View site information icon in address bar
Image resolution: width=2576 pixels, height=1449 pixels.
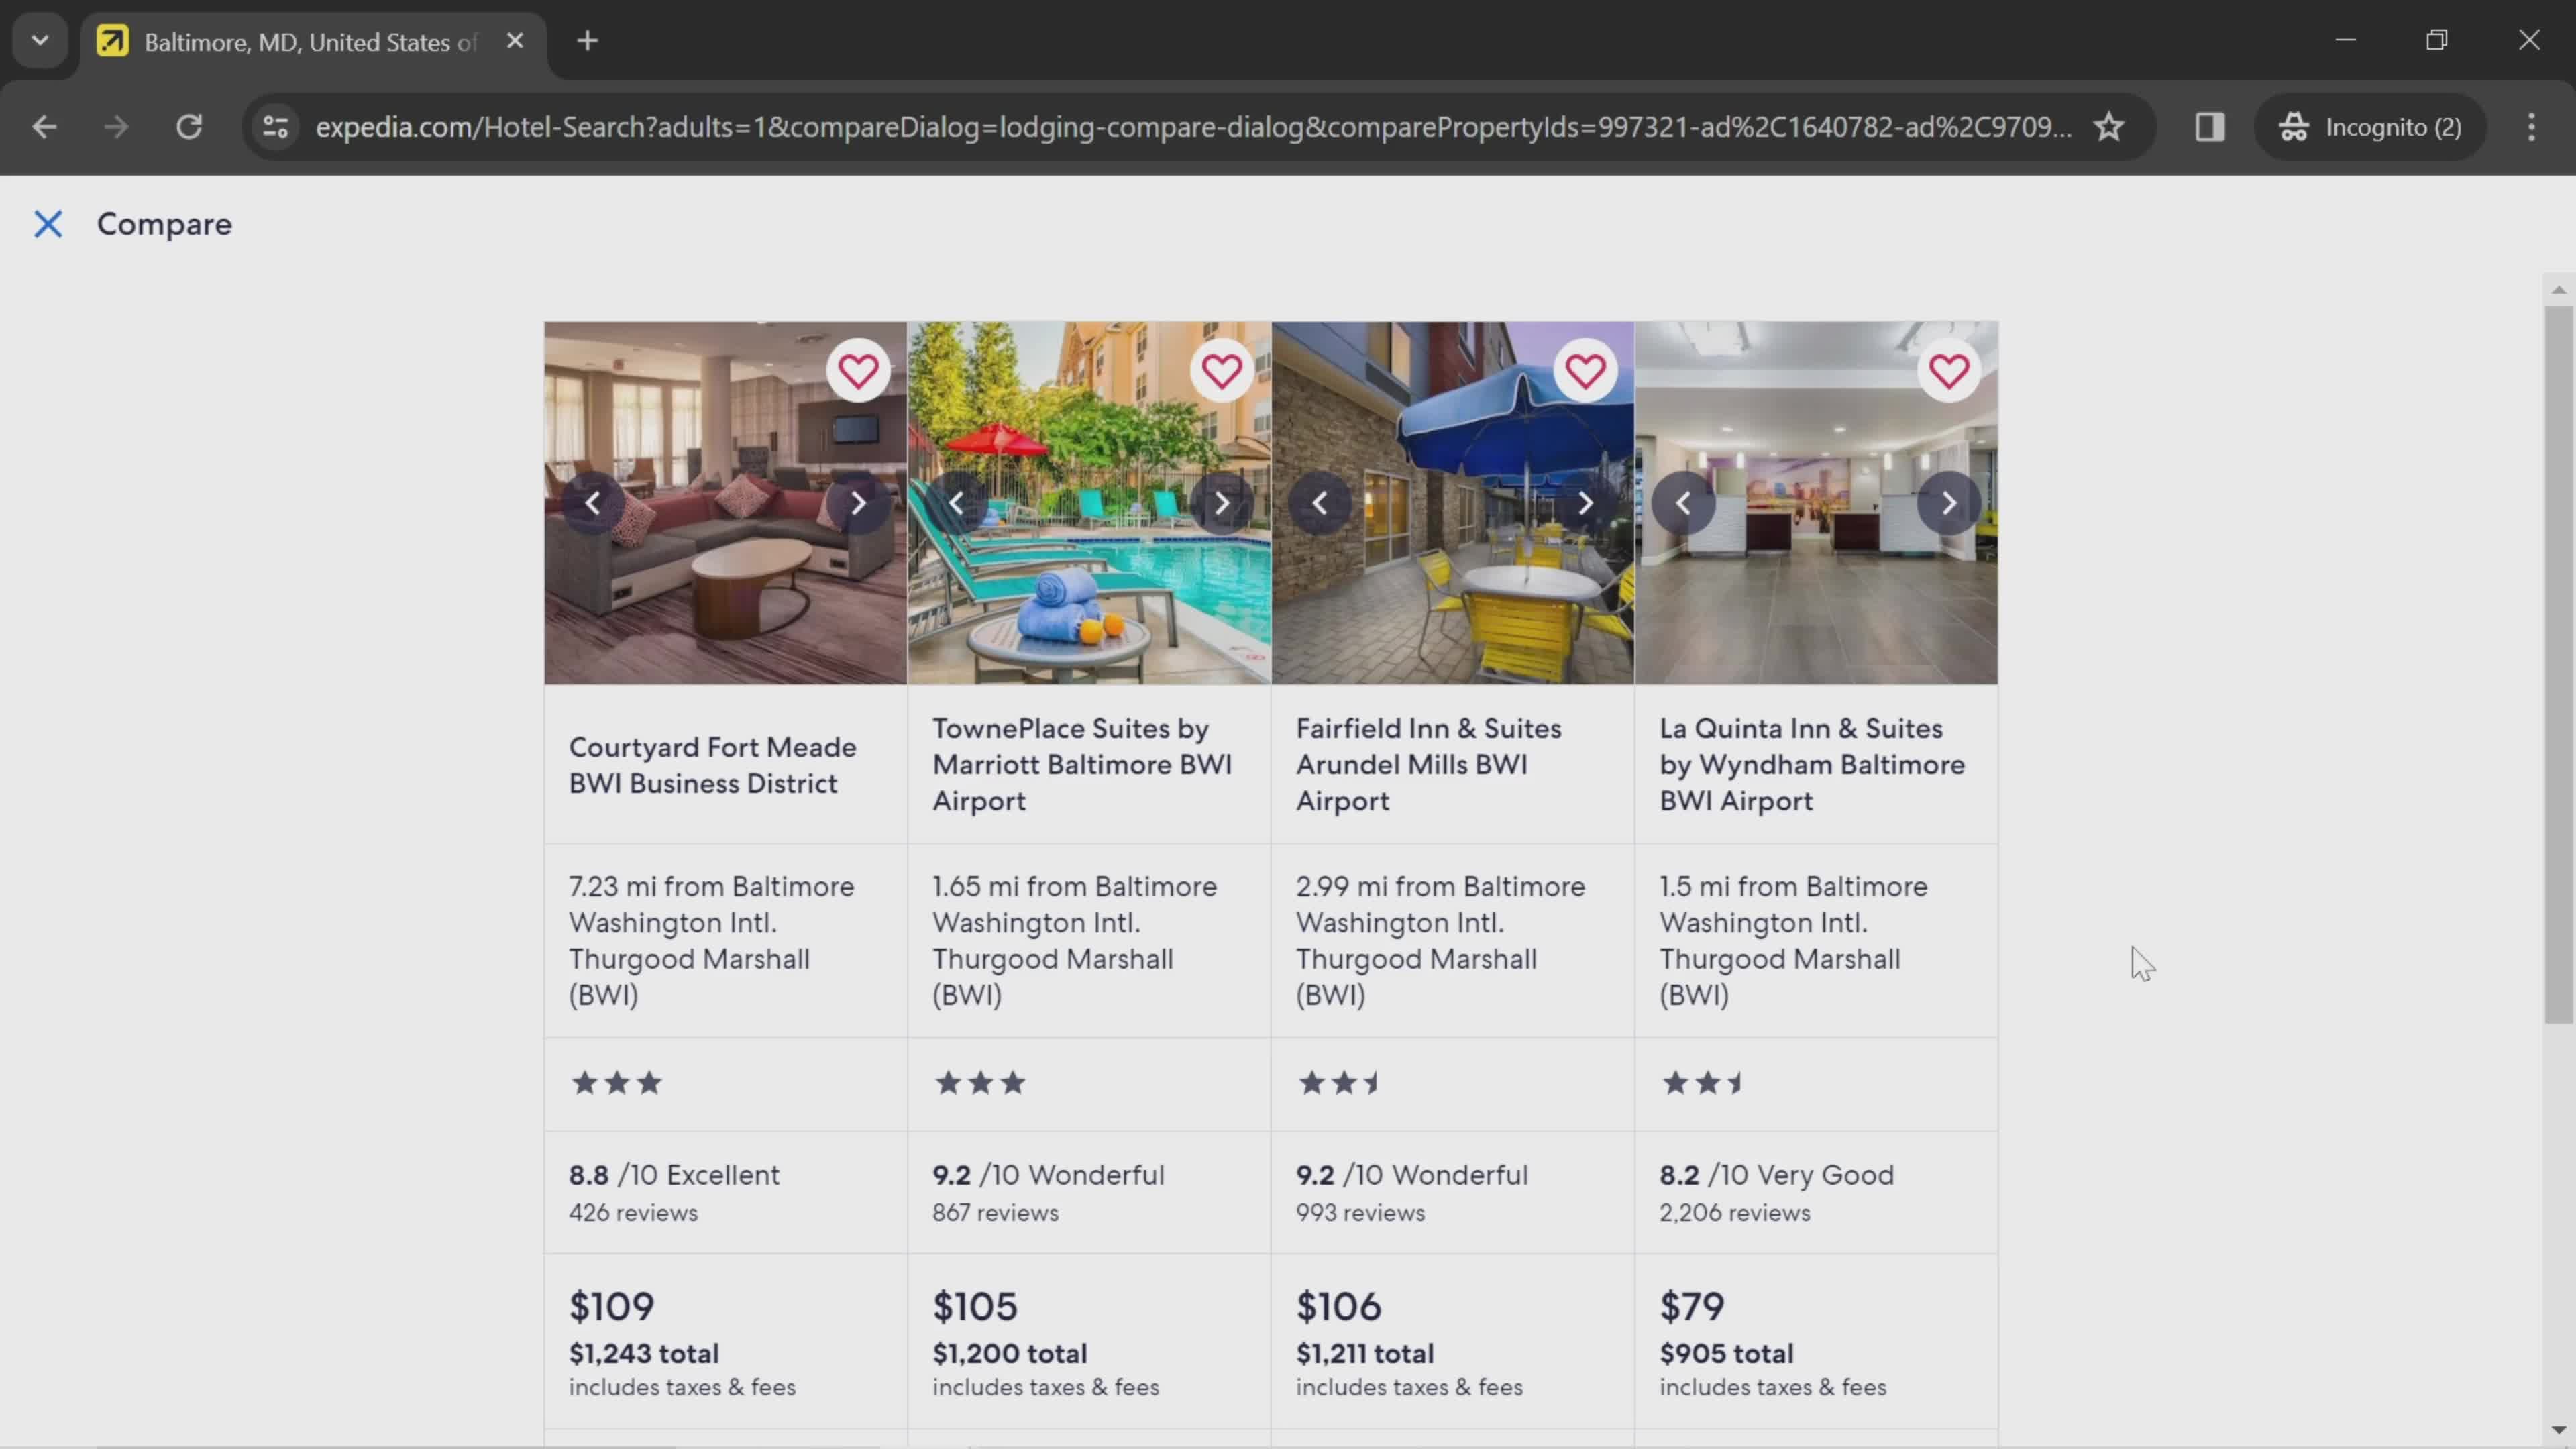click(275, 127)
